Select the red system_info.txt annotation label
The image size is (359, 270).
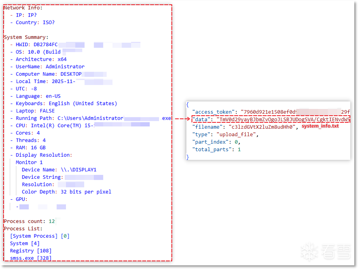click(320, 126)
